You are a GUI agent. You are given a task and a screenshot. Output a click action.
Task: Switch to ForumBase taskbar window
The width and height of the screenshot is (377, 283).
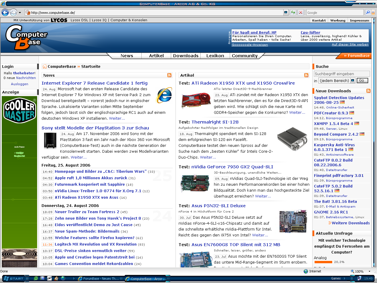click(x=100, y=279)
